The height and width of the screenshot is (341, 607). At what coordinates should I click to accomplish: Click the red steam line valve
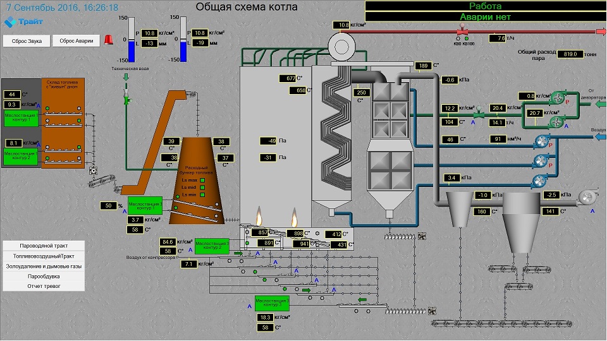(x=462, y=30)
